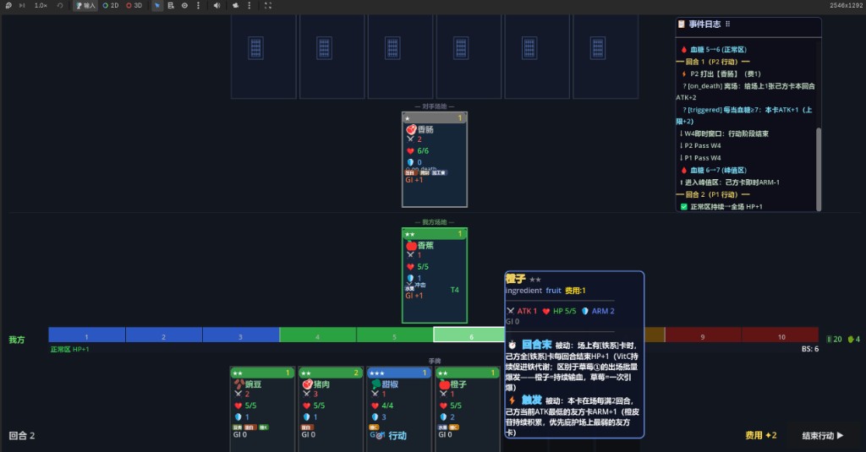Choose the 甜椒 card in hand
866x452 pixels.
pyautogui.click(x=399, y=410)
